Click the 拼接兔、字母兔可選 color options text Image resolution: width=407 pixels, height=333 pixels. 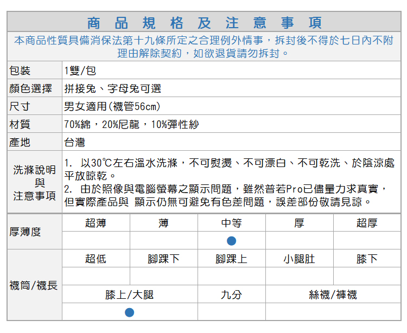(x=113, y=89)
